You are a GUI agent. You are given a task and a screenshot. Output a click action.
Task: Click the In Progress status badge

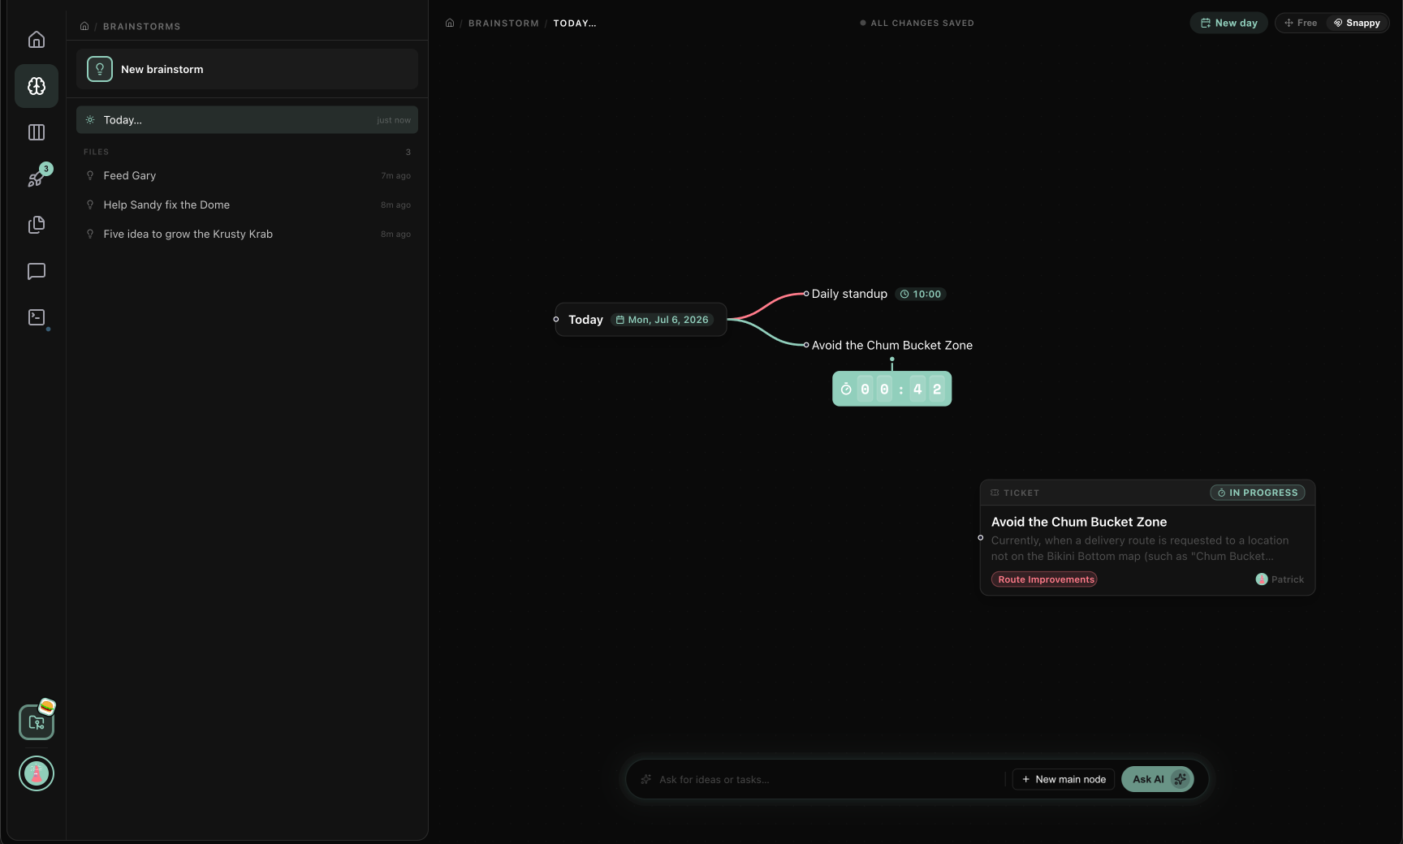tap(1258, 493)
